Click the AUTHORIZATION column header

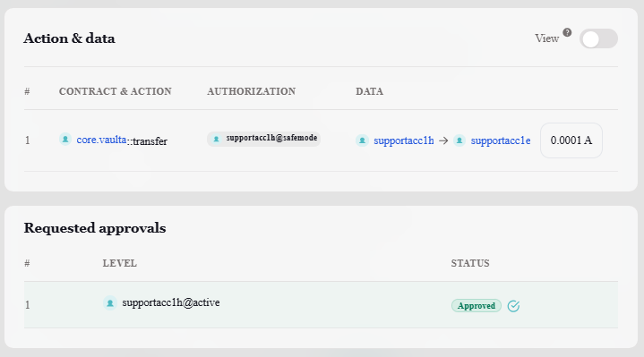pos(252,91)
